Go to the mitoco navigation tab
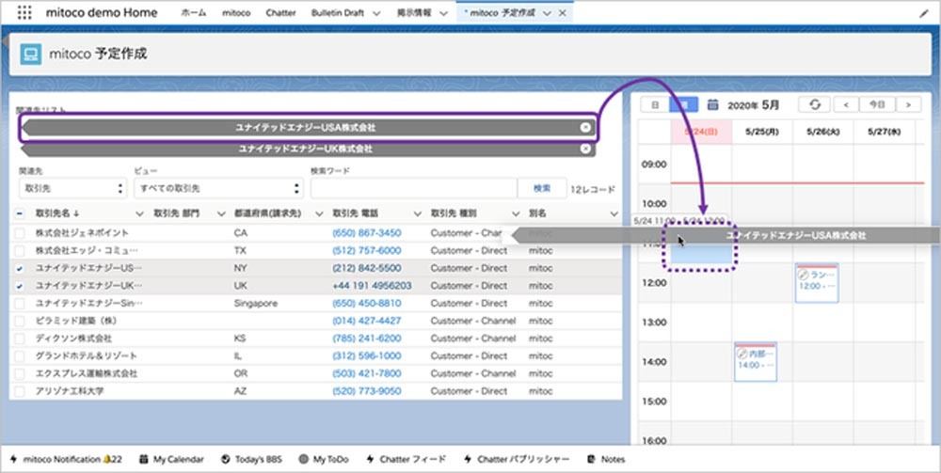Viewport: 941px width, 473px height. pos(236,12)
